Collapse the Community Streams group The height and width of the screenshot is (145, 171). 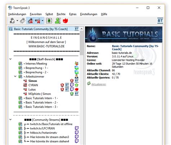pyautogui.click(x=10, y=120)
